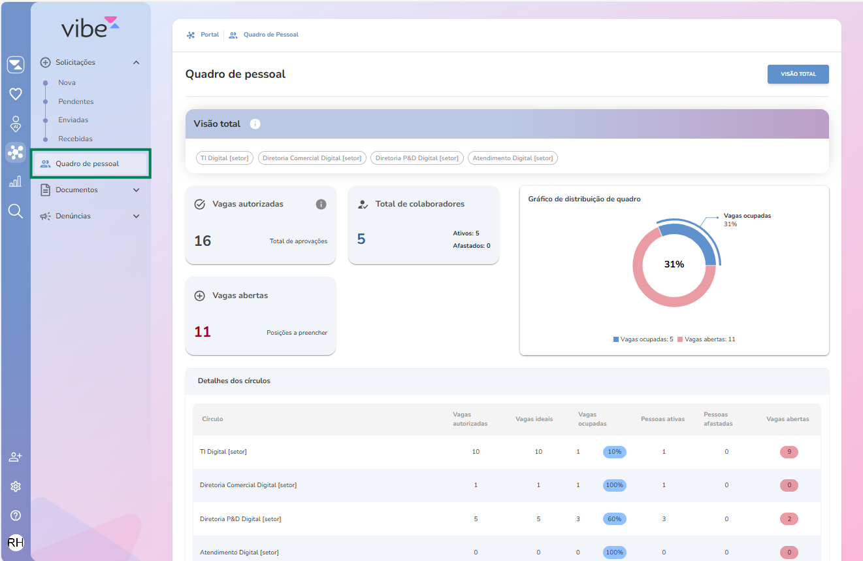Open the RH user avatar
This screenshot has height=561, width=863.
16,542
